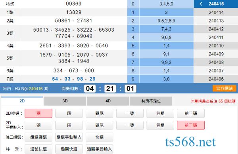Image resolution: width=238 pixels, height=154 pixels.
Task: Click the sixth prize number 600
Action: (89, 70)
